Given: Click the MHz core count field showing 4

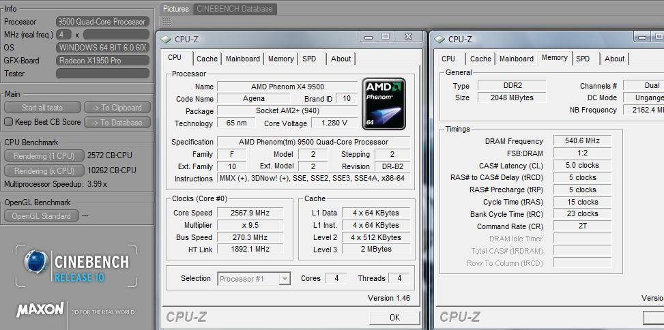Looking at the screenshot, I should click(x=64, y=34).
